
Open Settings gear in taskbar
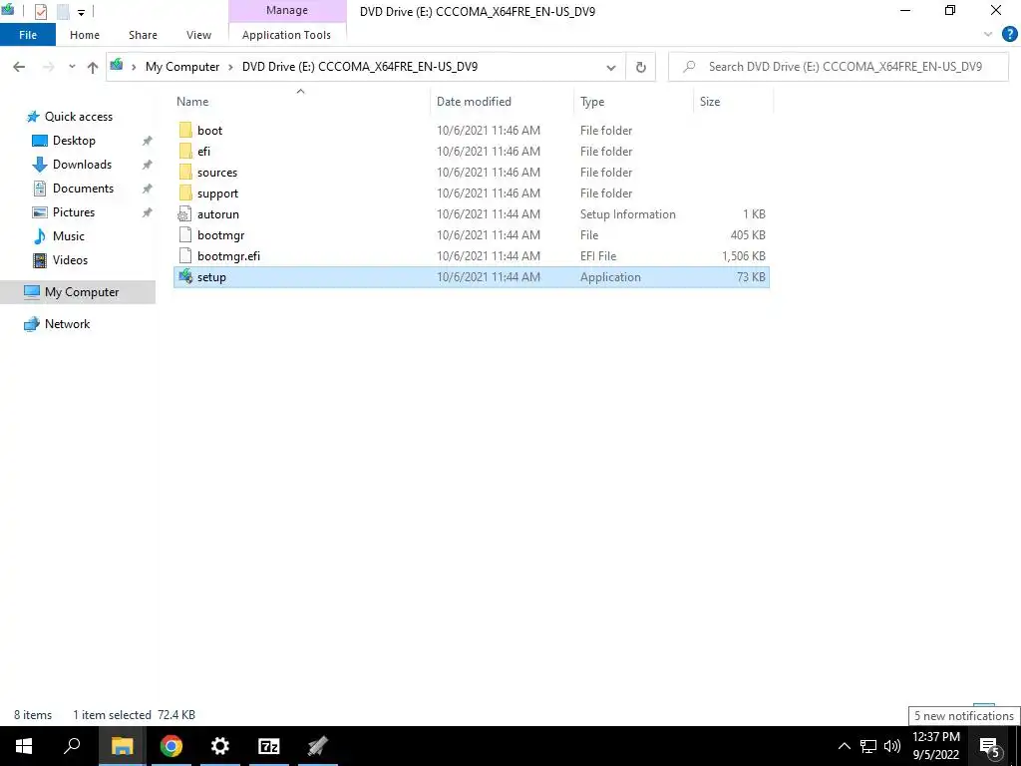click(x=220, y=746)
